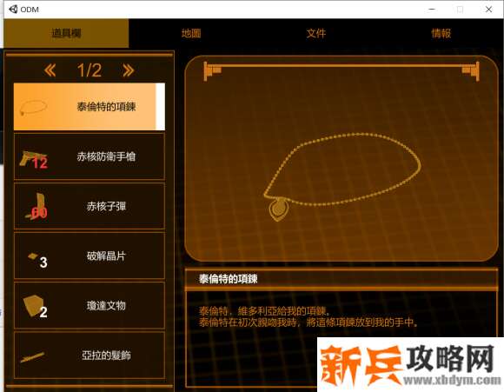The height and width of the screenshot is (392, 504).
Task: Click the large necklace 3D preview
Action: 342,176
